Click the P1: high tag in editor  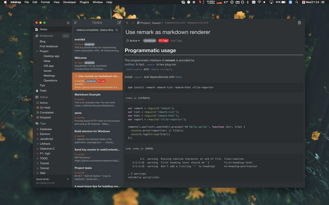tap(163, 41)
